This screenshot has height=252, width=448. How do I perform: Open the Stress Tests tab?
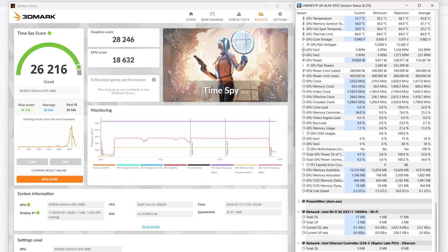click(x=239, y=17)
